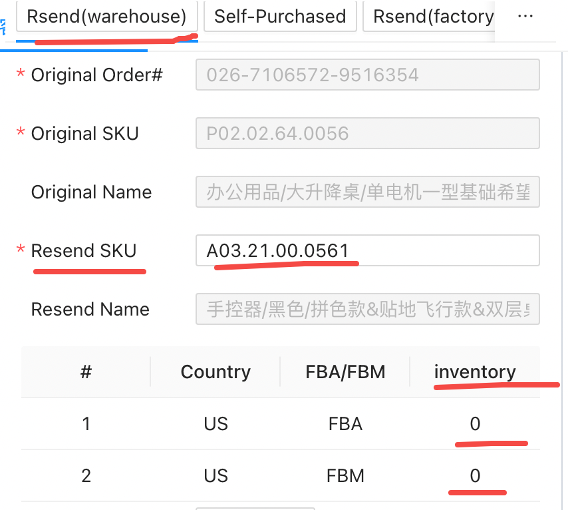Select the FBA cell in row 1
The image size is (568, 510).
[345, 423]
